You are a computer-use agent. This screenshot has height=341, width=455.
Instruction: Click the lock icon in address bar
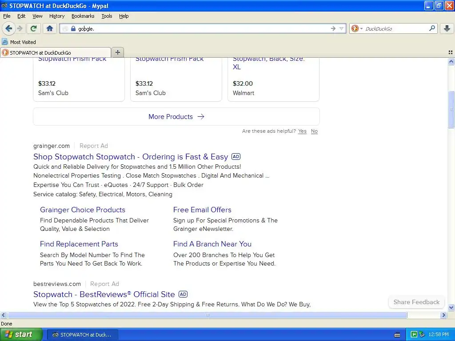(x=73, y=28)
